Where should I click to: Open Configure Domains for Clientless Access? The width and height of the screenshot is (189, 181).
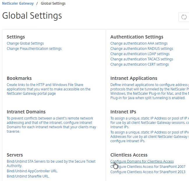click(x=142, y=161)
